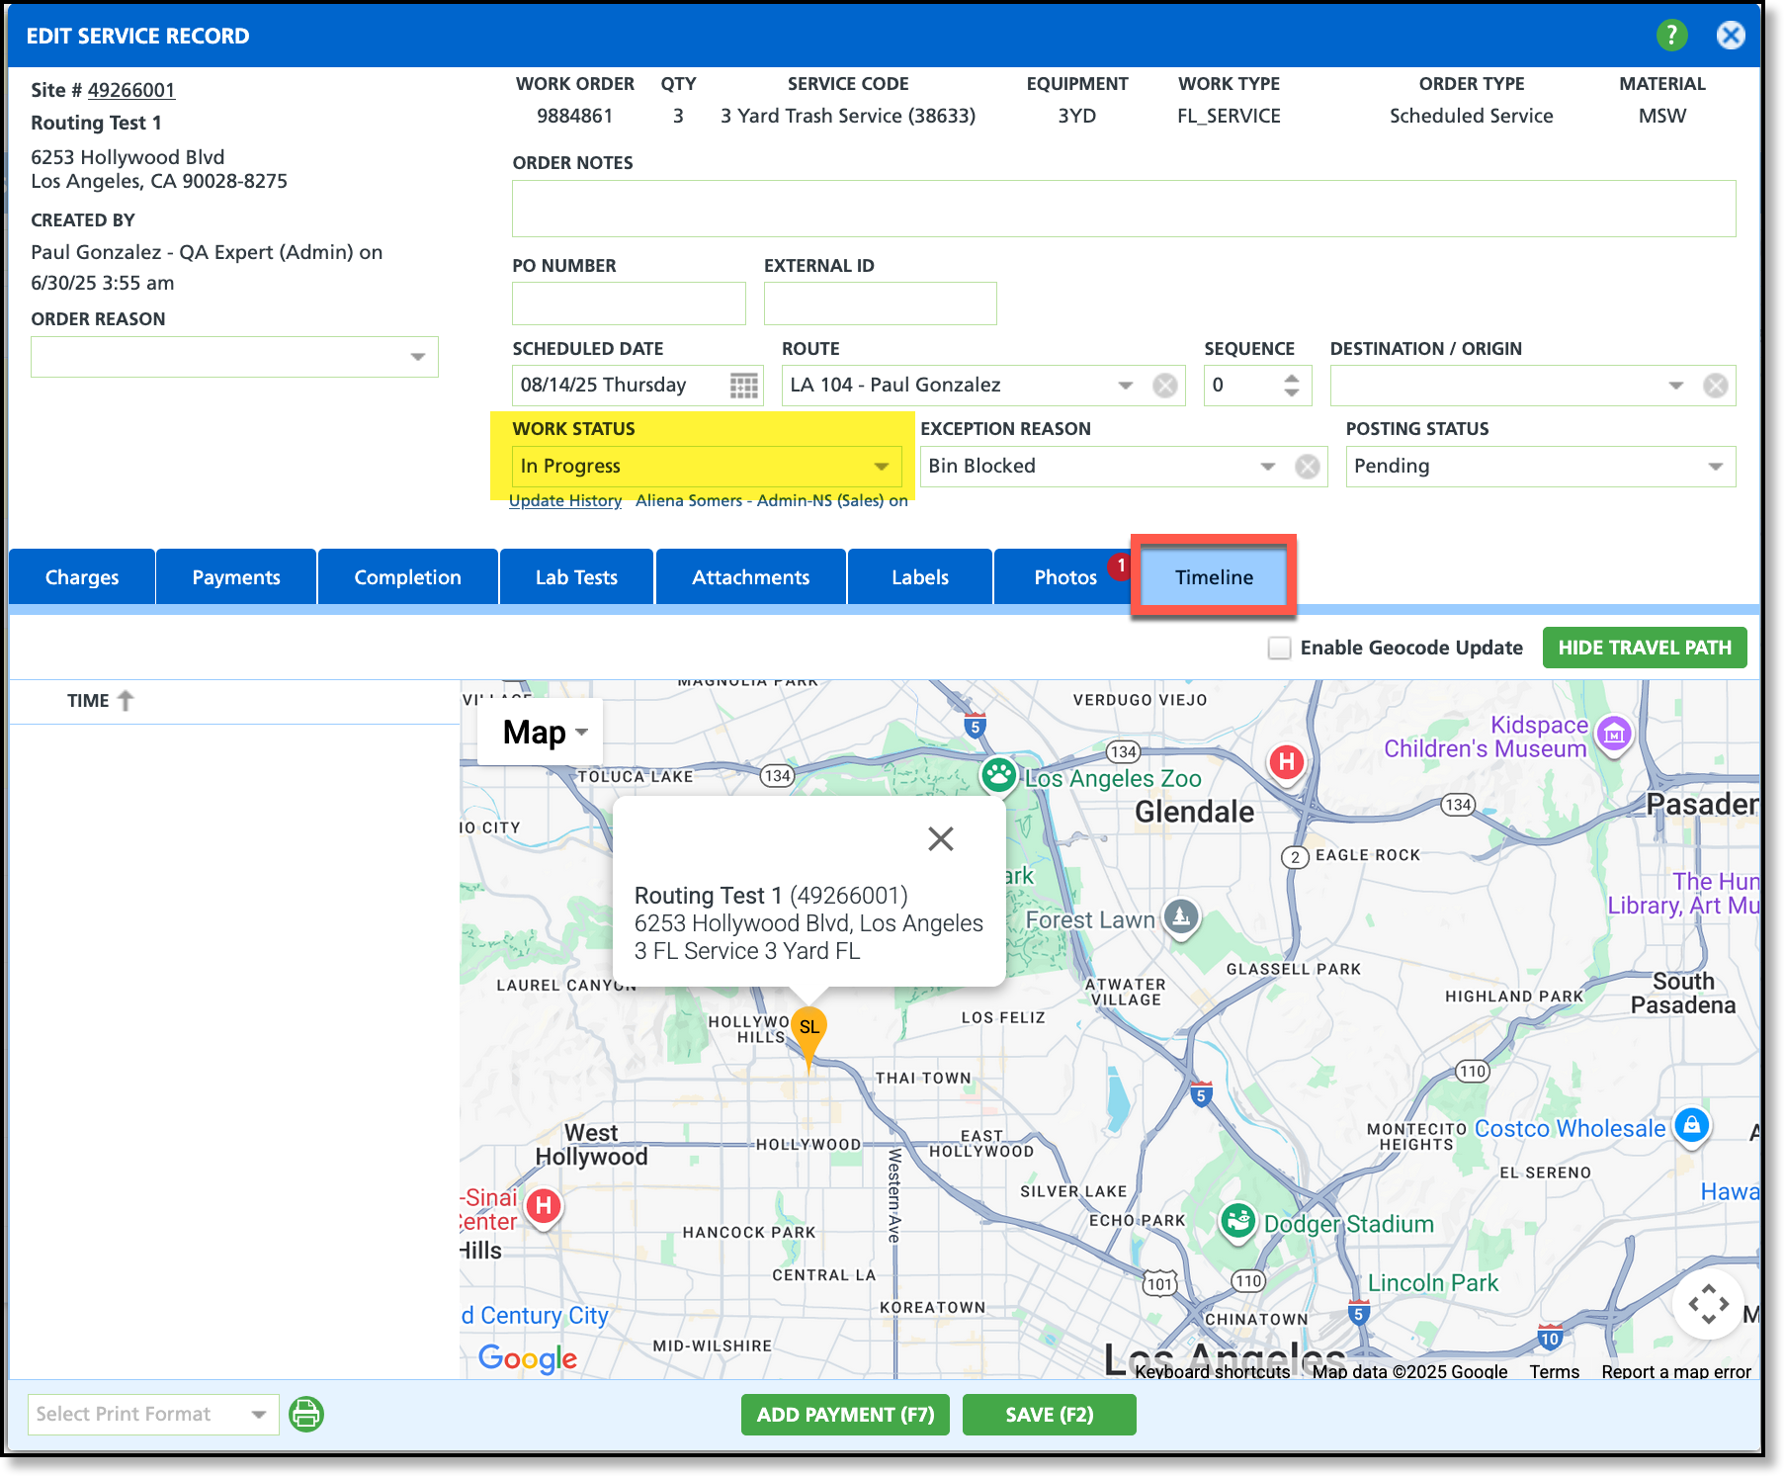
Task: Click the Lincoln Park map label
Action: 1433,1282
